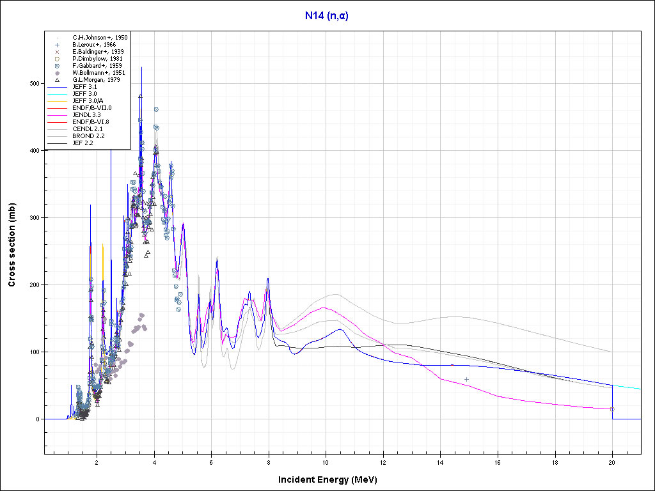The width and height of the screenshot is (655, 491).
Task: Click the cyan JEFF 3.0 line swatch
Action: click(x=58, y=94)
